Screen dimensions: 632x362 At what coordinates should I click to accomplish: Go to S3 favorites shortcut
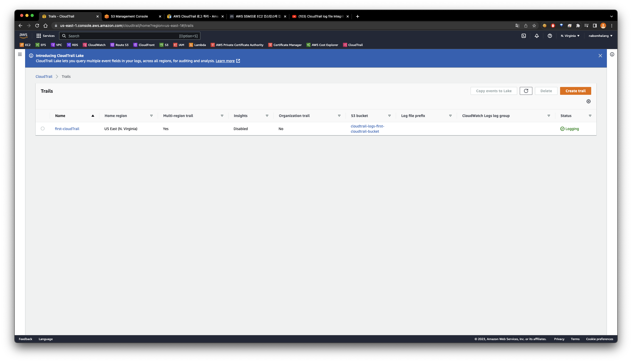[164, 45]
